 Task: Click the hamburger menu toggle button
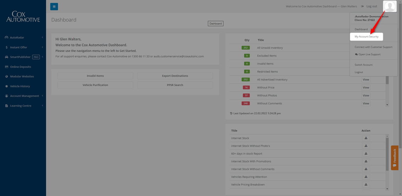point(54,7)
